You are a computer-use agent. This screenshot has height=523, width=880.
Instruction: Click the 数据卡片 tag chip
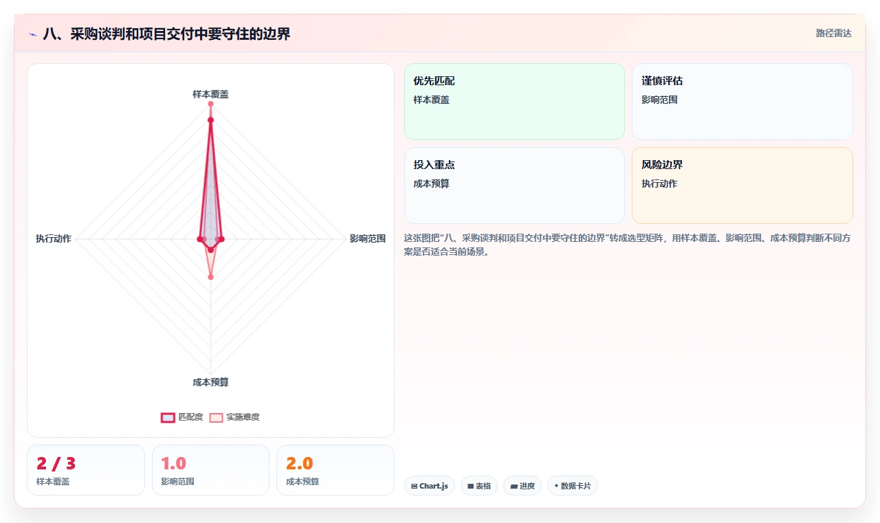(x=573, y=486)
